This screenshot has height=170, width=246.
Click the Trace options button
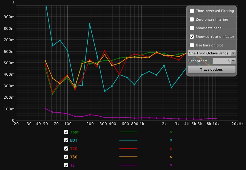(x=212, y=69)
